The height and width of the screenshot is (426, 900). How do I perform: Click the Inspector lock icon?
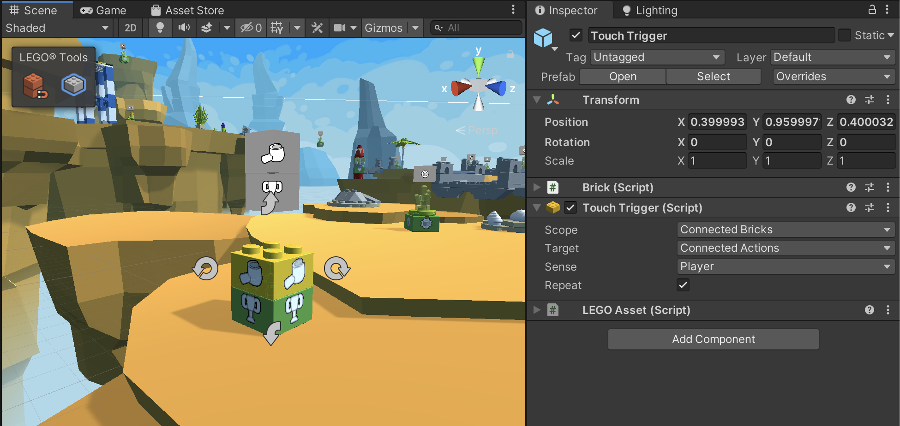click(x=872, y=10)
